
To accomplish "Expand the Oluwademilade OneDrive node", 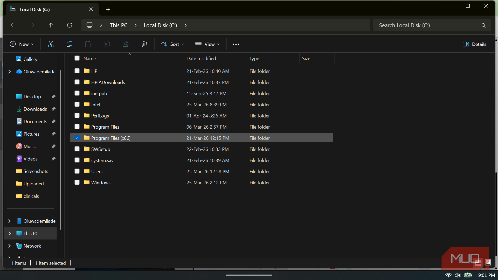I will 10,72.
